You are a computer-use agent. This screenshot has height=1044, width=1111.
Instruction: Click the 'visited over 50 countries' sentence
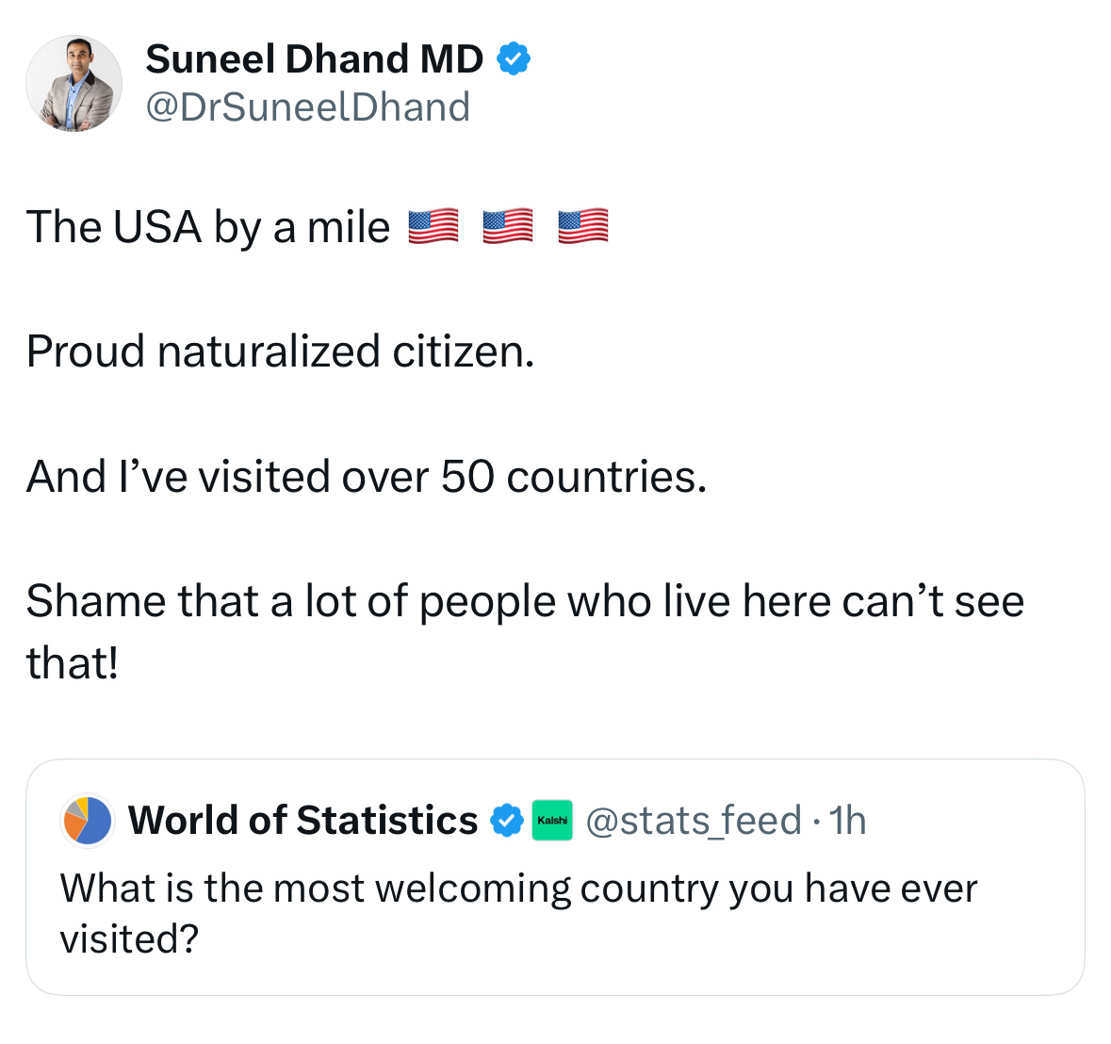tap(367, 476)
